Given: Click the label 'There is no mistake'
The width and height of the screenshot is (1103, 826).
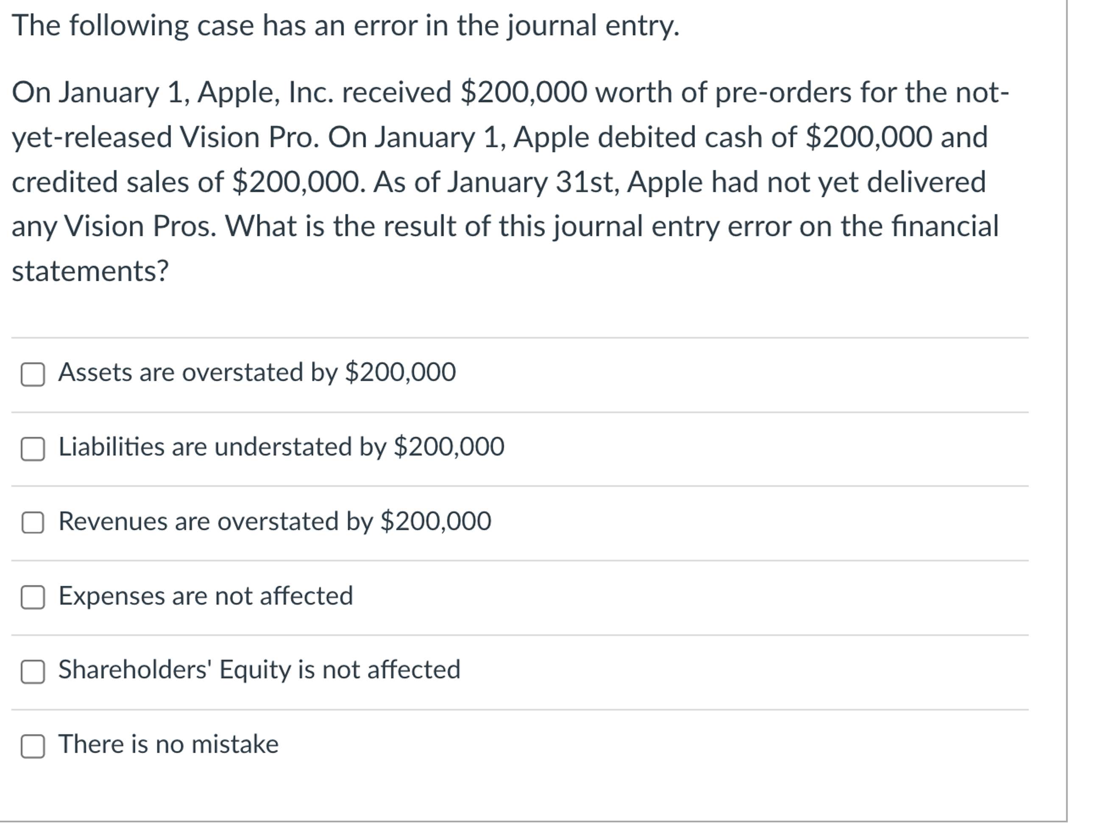Looking at the screenshot, I should [169, 744].
